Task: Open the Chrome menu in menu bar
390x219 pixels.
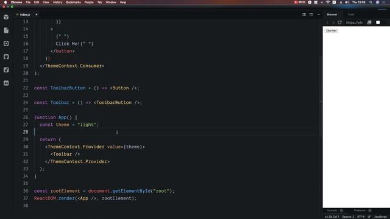Action: [x=16, y=2]
